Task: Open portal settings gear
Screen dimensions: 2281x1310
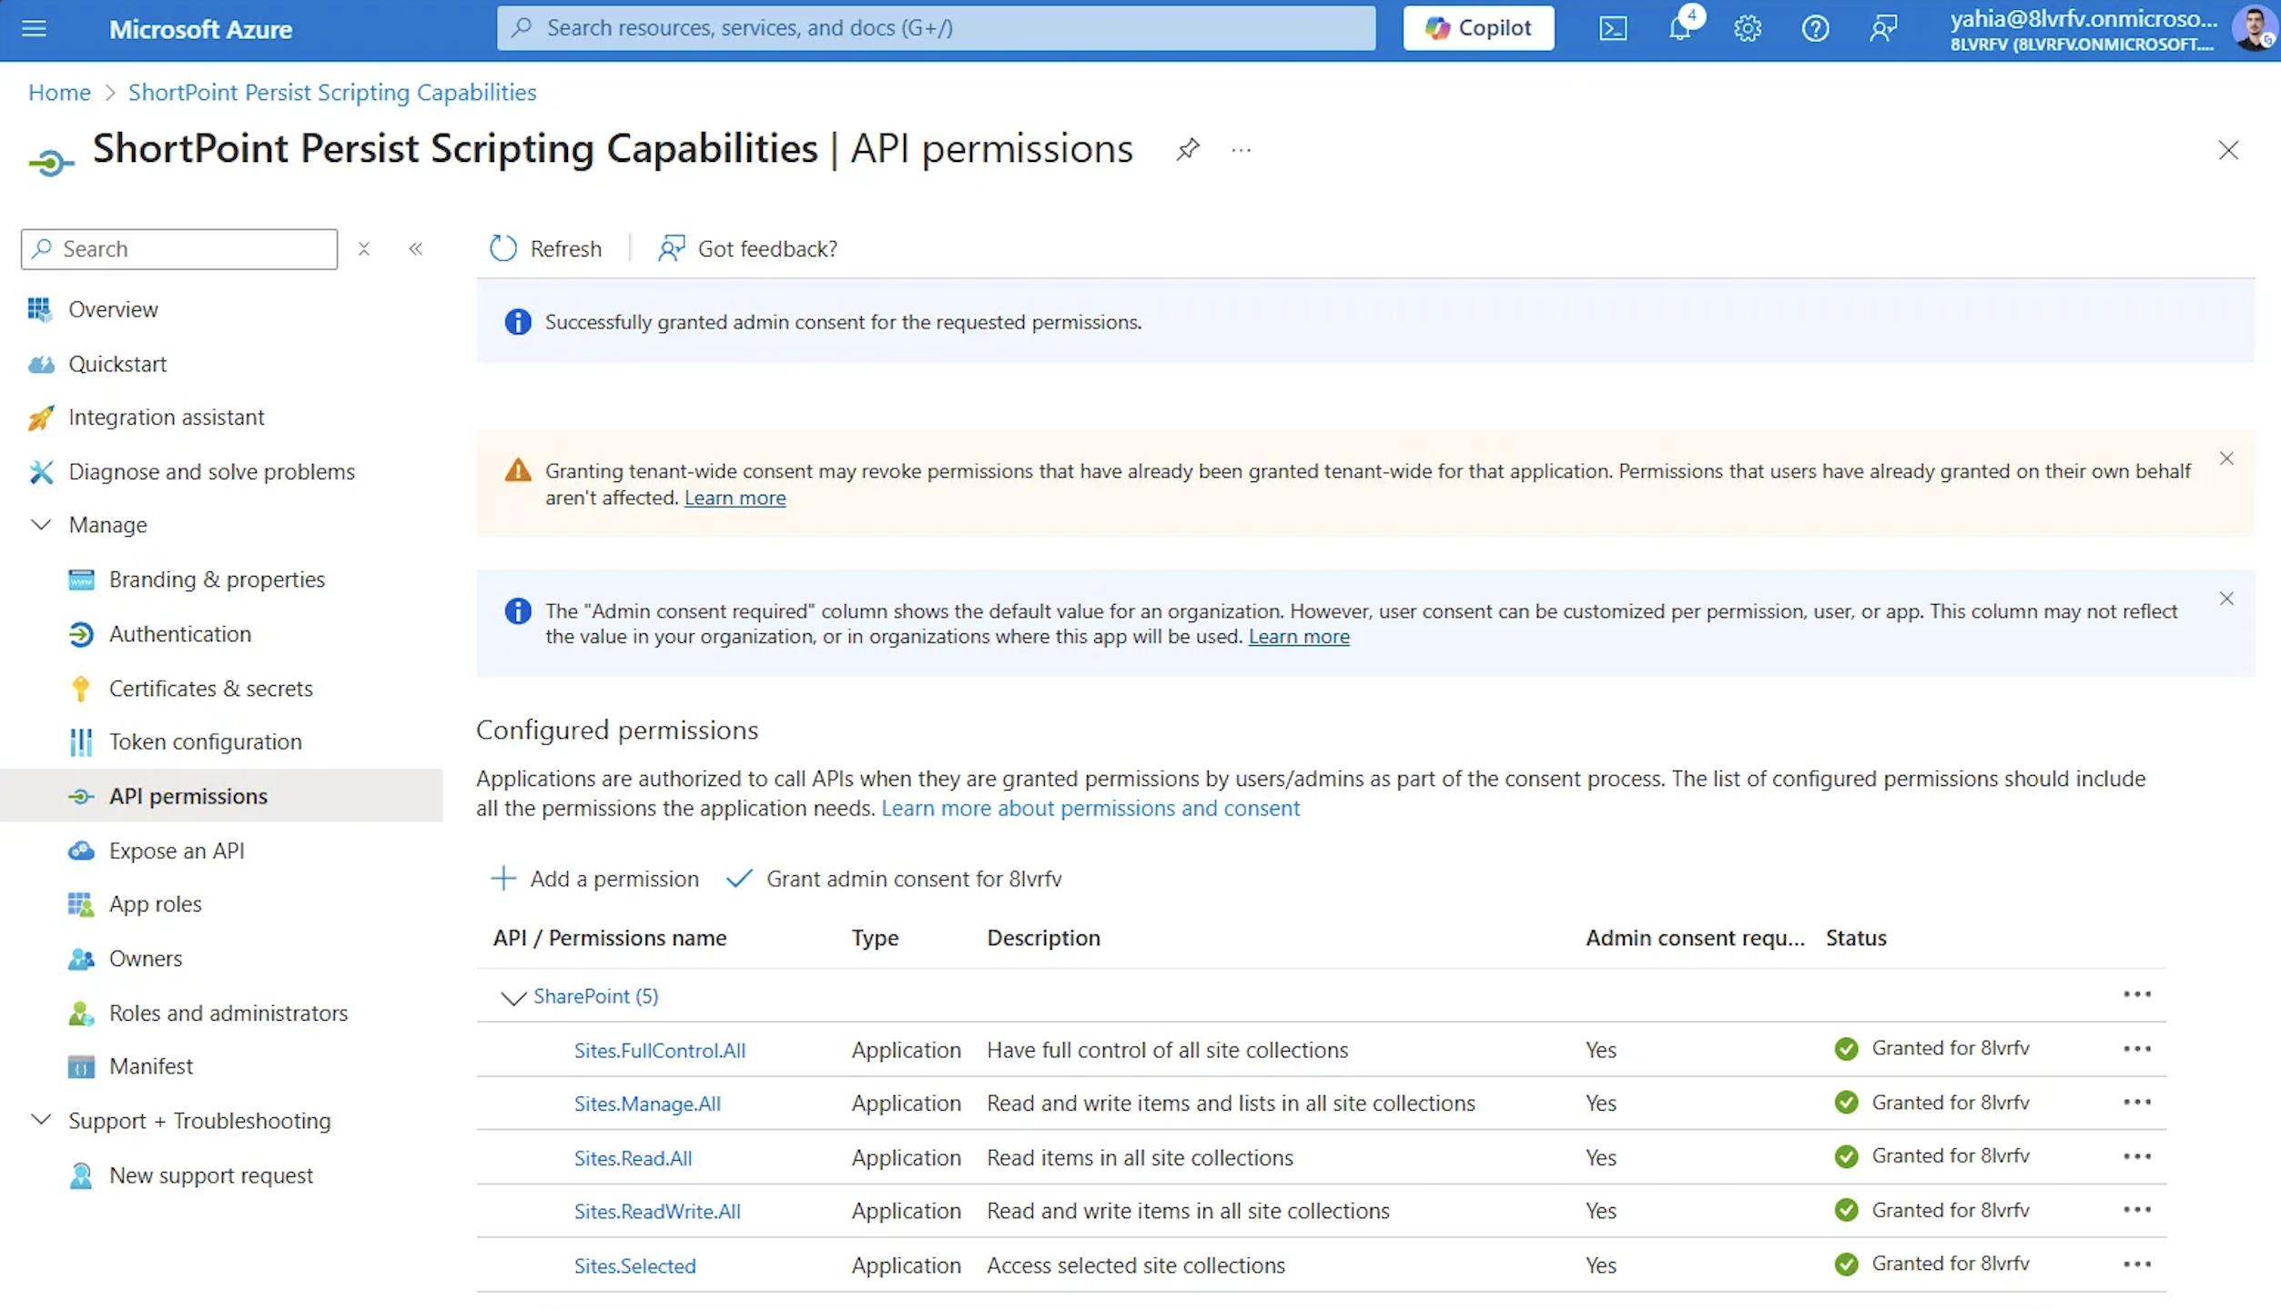Action: (x=1747, y=28)
